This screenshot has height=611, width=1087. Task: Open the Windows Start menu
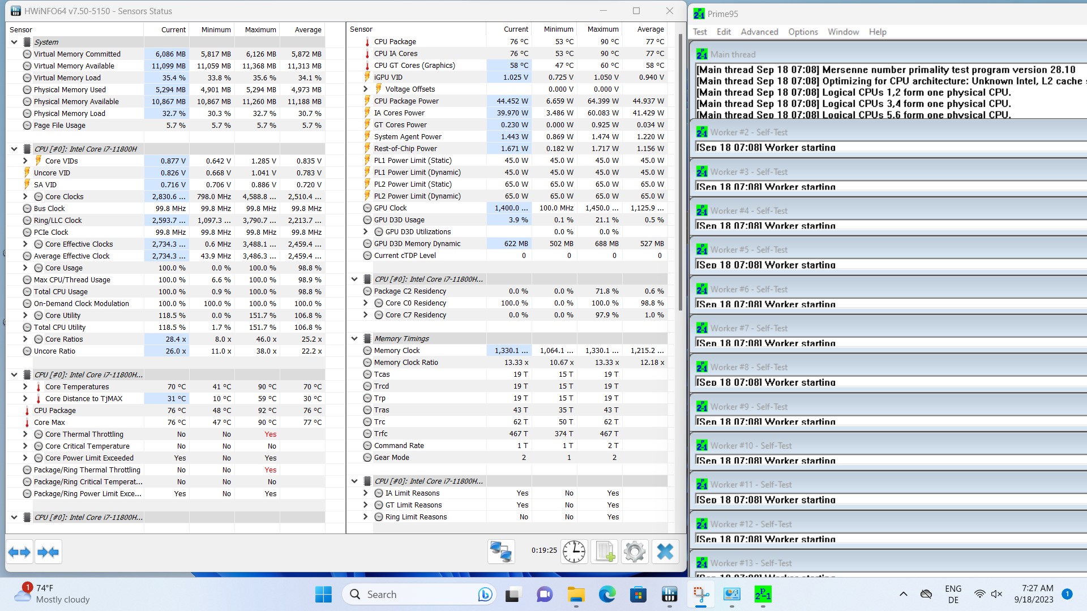(323, 595)
